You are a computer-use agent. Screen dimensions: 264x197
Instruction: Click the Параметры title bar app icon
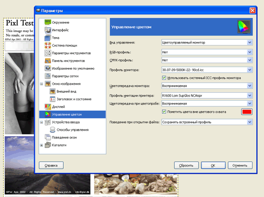[38, 10]
